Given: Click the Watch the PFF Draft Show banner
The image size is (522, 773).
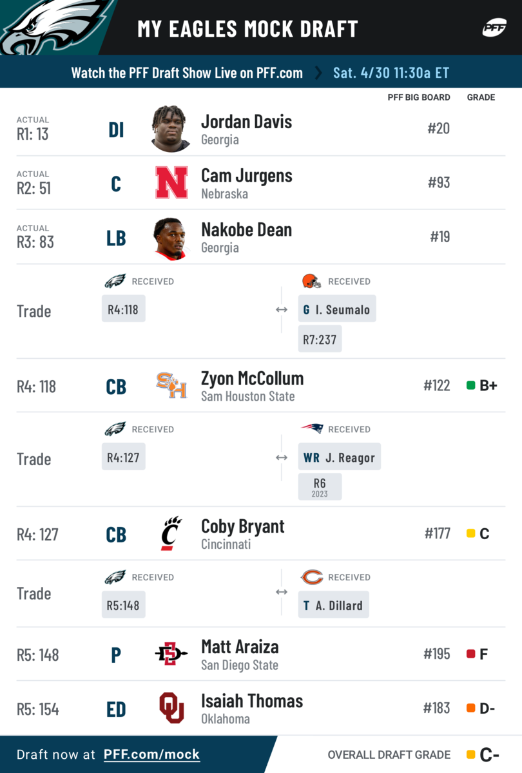Looking at the screenshot, I should [x=261, y=72].
